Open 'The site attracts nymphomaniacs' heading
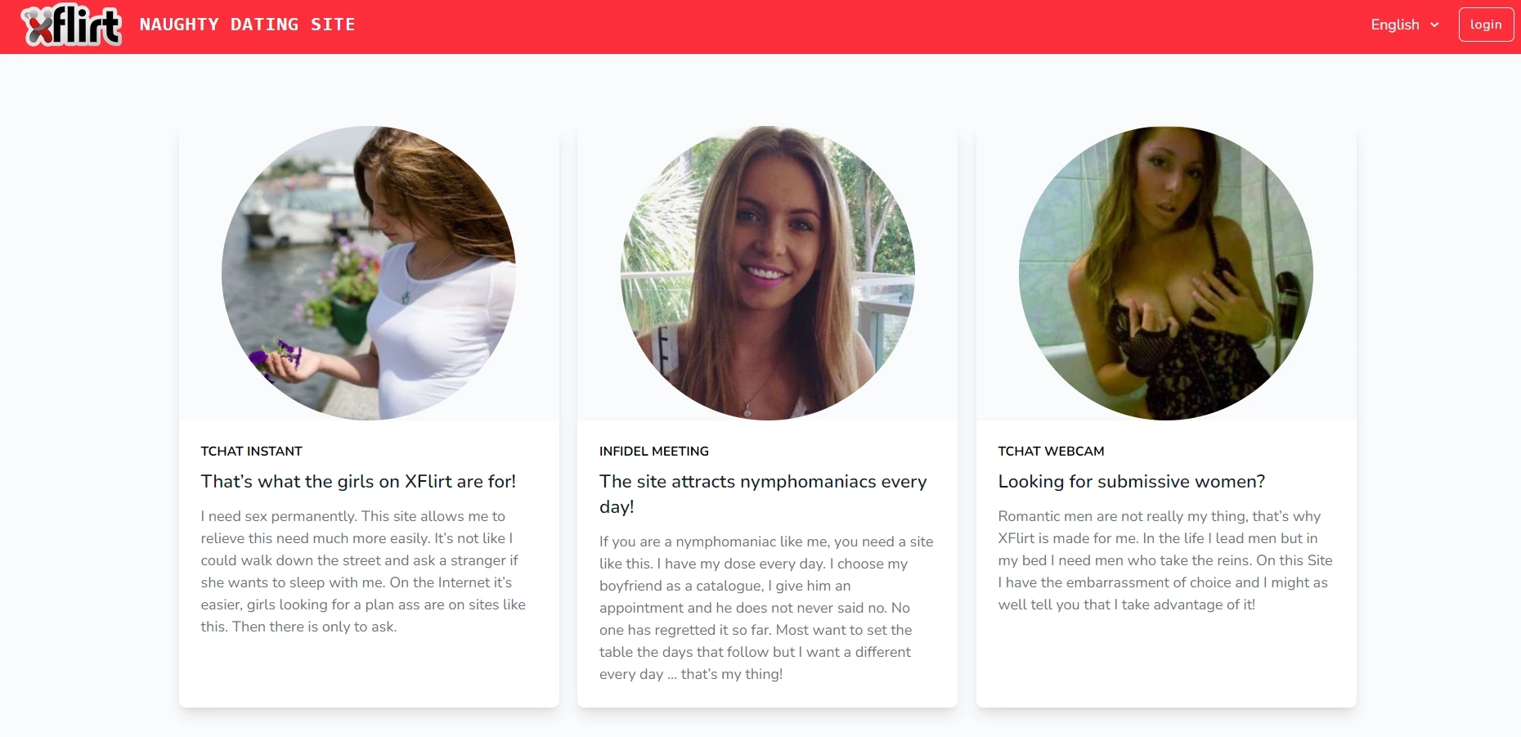1521x737 pixels. click(763, 494)
